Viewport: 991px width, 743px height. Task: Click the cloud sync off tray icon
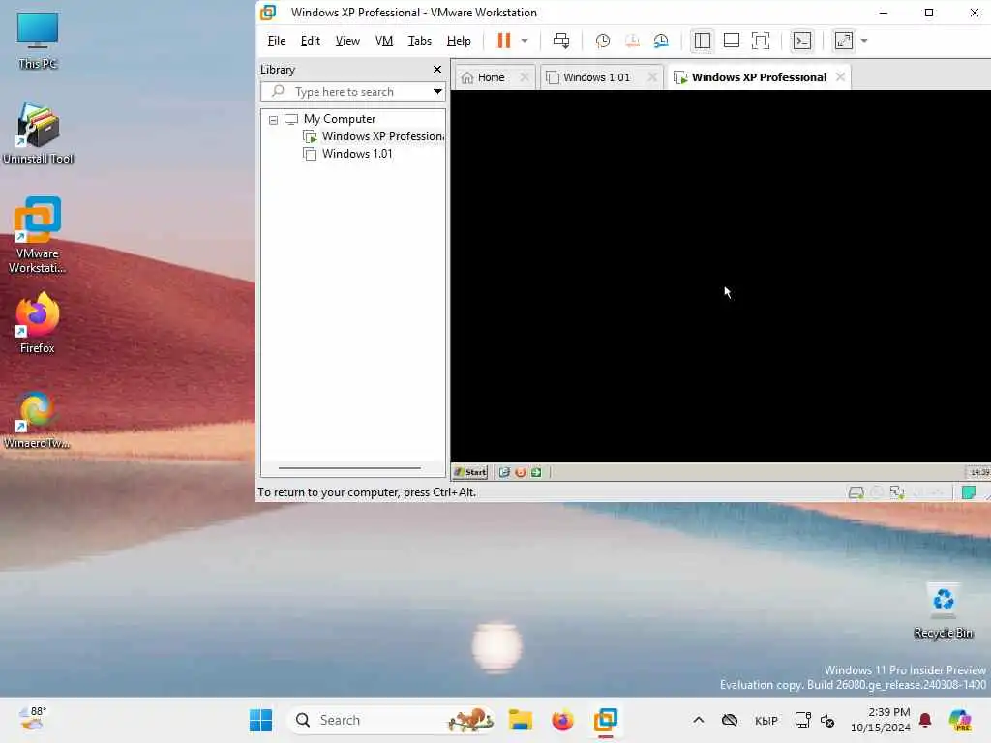(x=730, y=720)
